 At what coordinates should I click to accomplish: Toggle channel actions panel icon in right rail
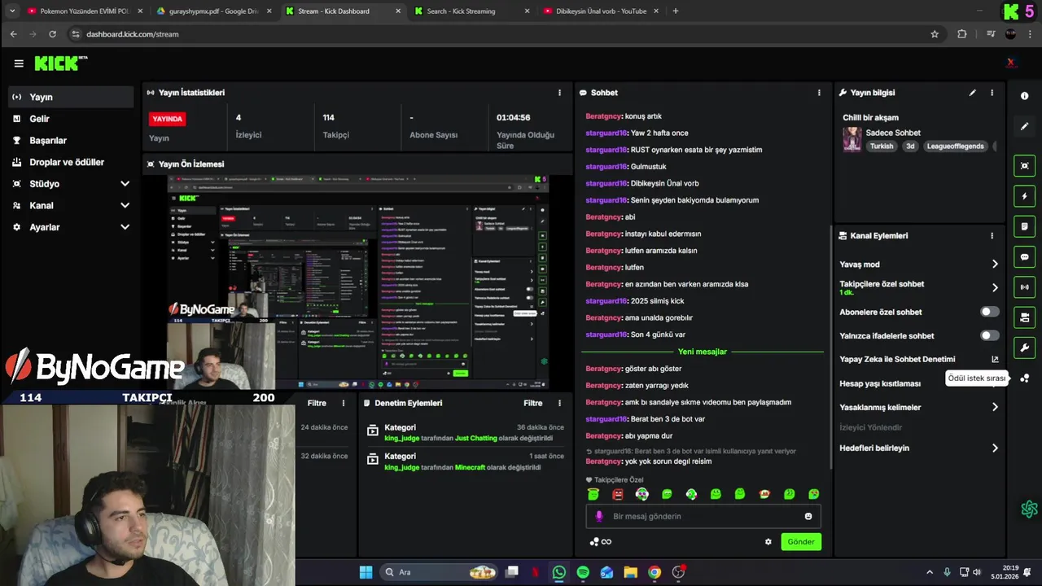tap(1024, 317)
